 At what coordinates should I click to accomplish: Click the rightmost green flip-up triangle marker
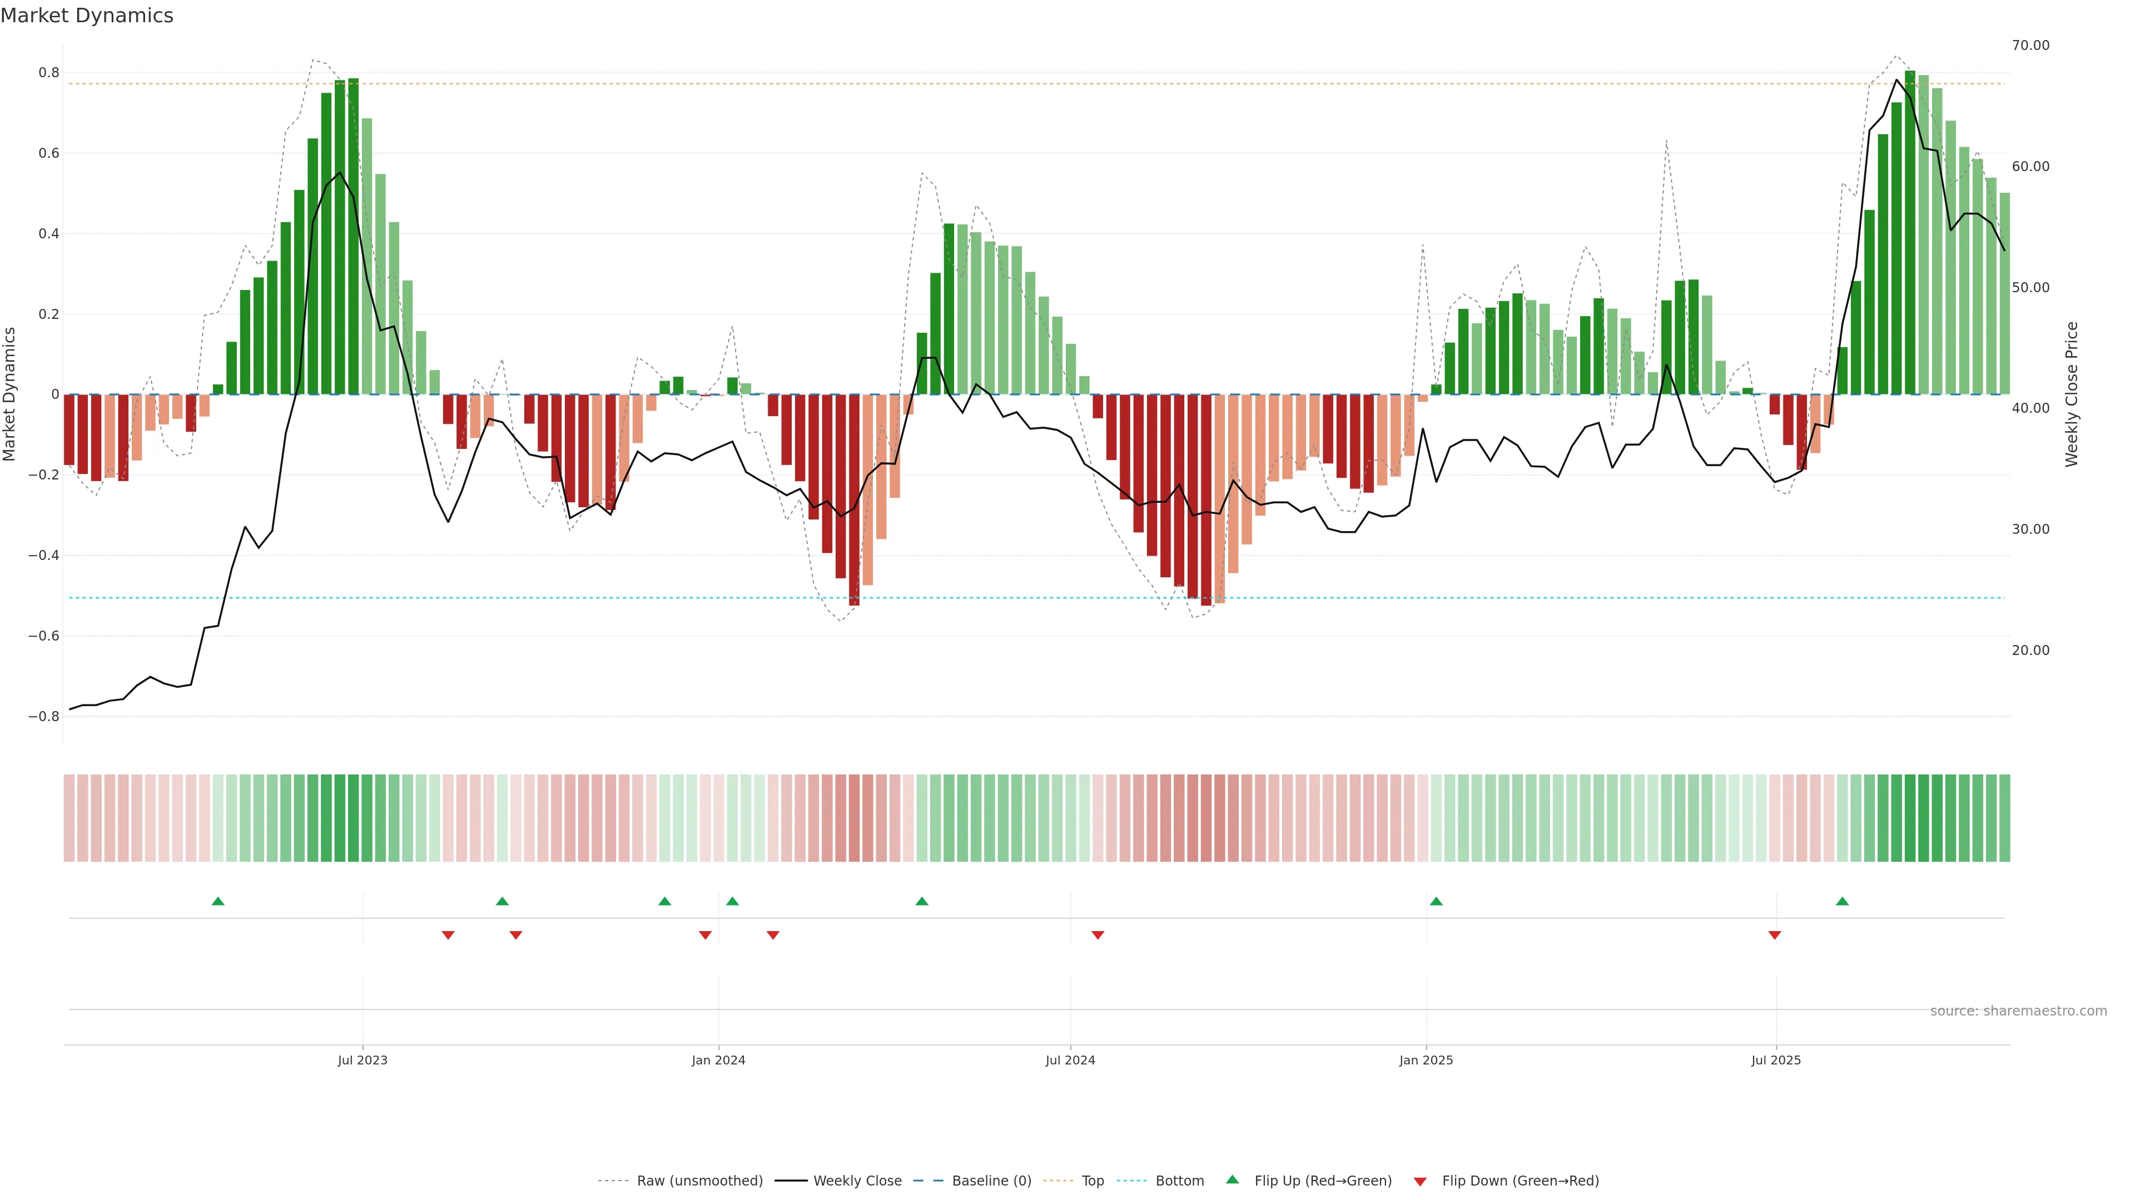(1841, 901)
